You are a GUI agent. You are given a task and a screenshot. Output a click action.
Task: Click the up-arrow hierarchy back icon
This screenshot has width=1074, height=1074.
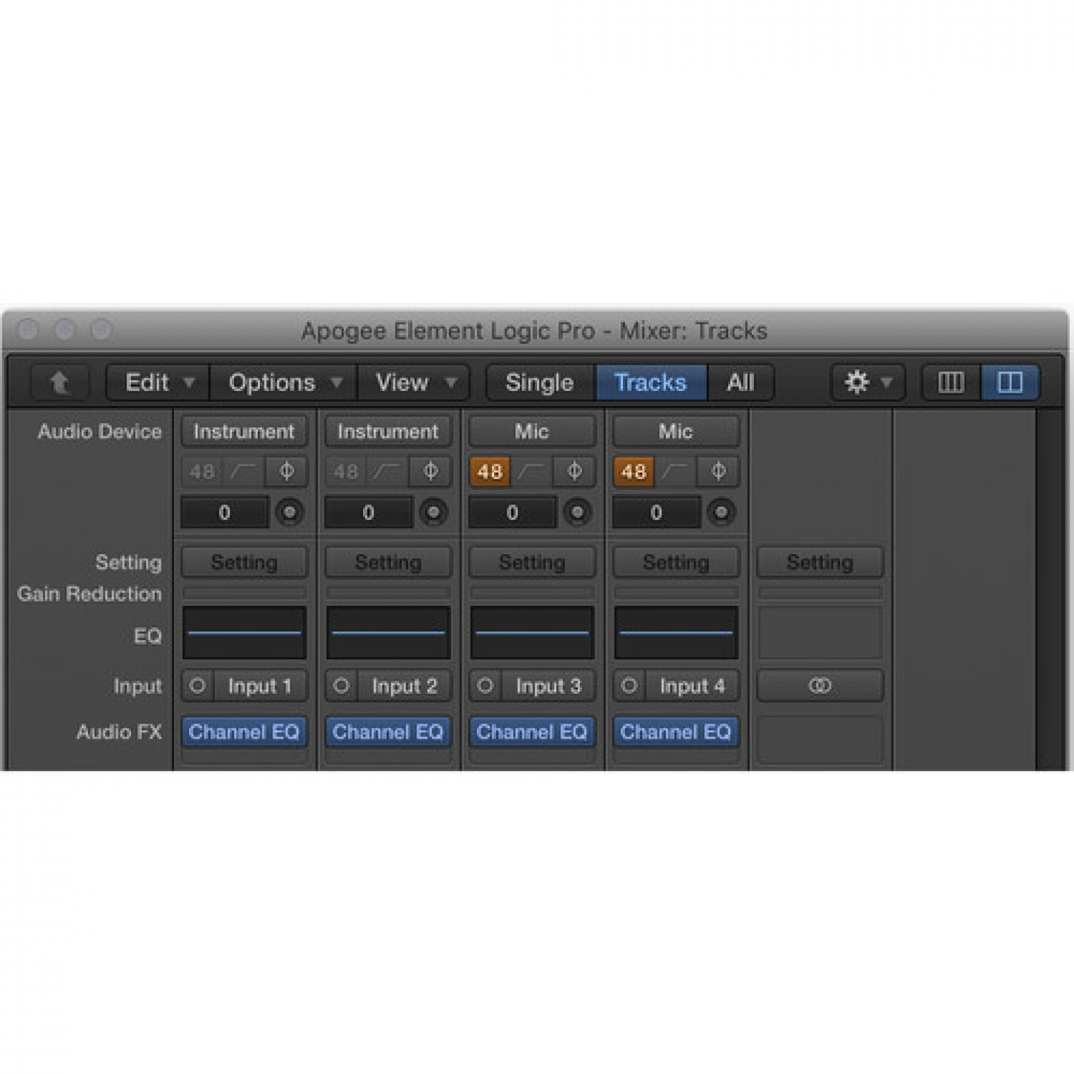click(59, 383)
